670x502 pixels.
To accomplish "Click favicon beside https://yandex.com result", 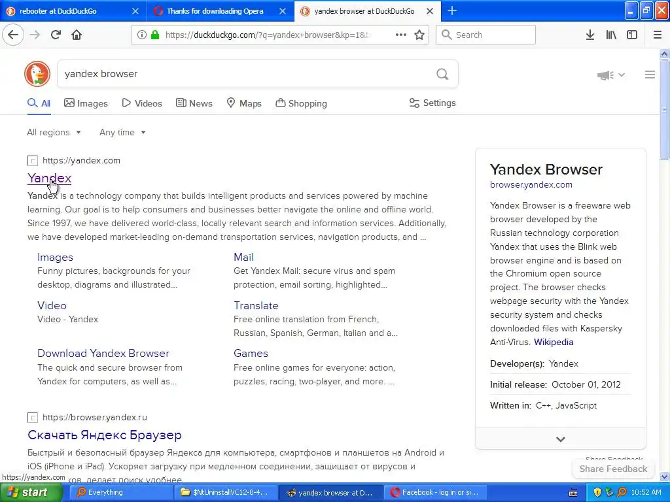I will point(33,161).
